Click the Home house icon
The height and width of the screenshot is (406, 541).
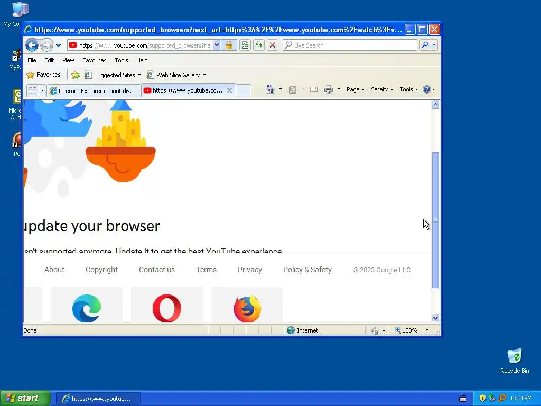(270, 89)
